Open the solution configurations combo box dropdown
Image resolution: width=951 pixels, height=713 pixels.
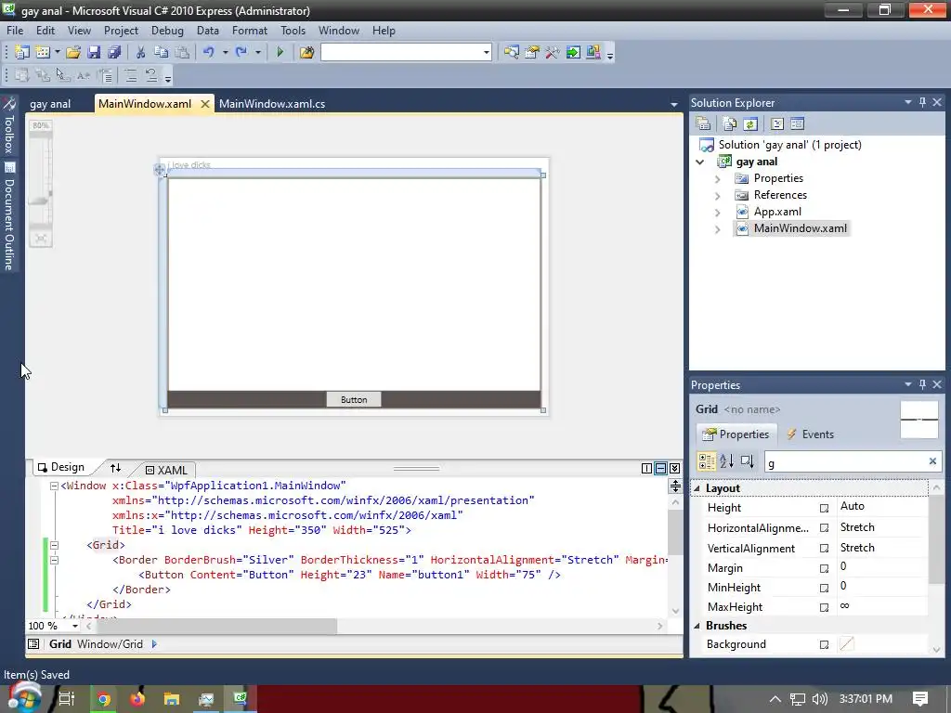(x=486, y=53)
